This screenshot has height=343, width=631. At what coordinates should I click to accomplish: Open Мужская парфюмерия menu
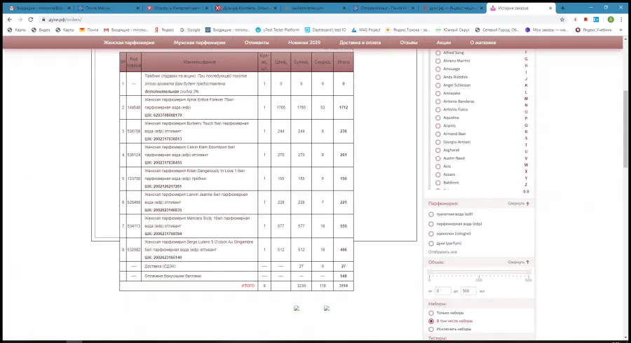coord(200,42)
